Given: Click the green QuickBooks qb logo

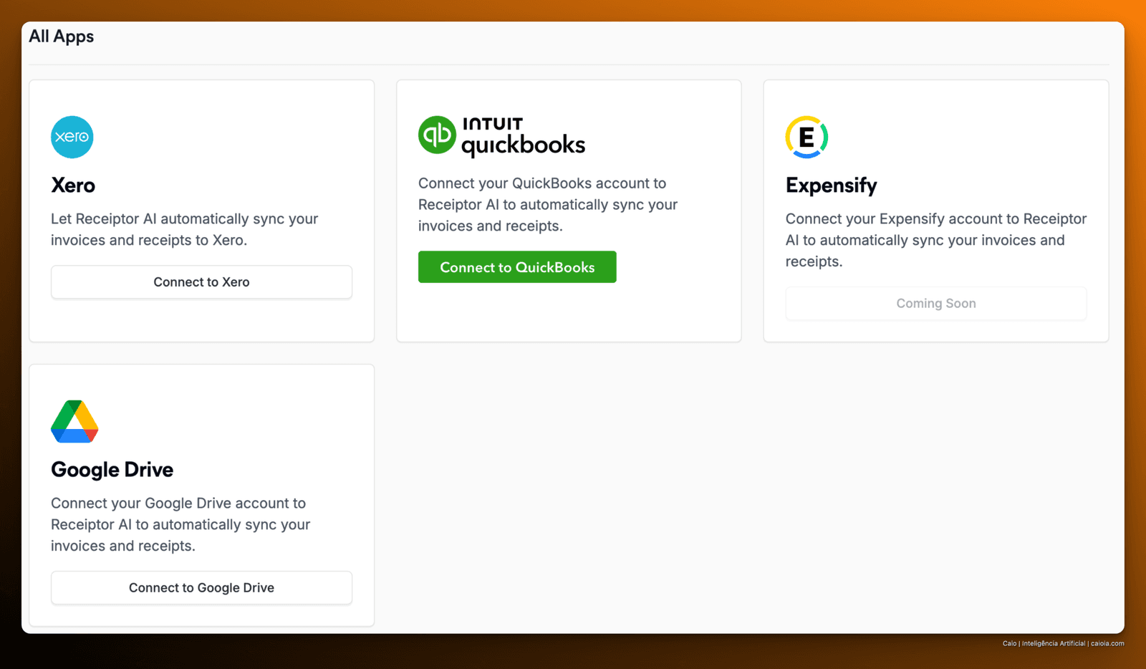Looking at the screenshot, I should [x=437, y=135].
